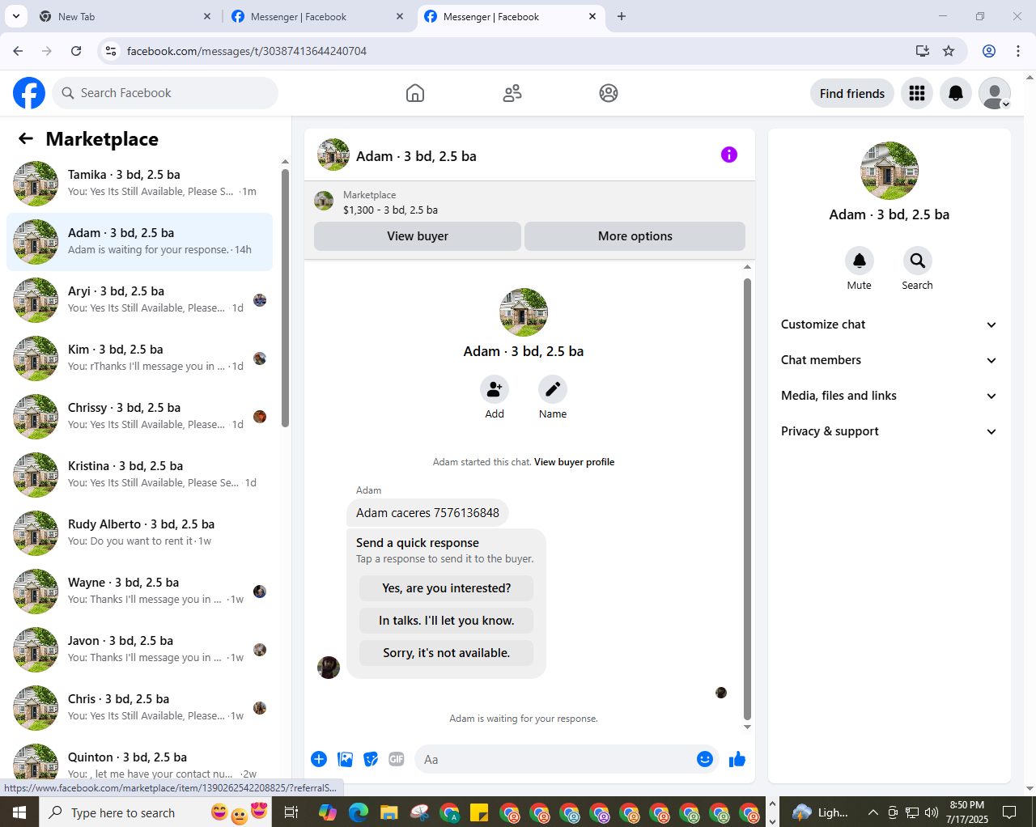The width and height of the screenshot is (1036, 827).
Task: Expand the Chat members section
Action: tap(890, 360)
